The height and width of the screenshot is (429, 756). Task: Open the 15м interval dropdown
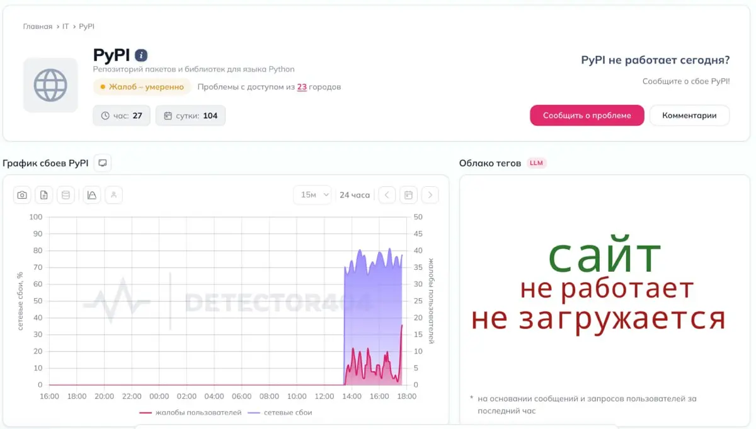pos(312,195)
